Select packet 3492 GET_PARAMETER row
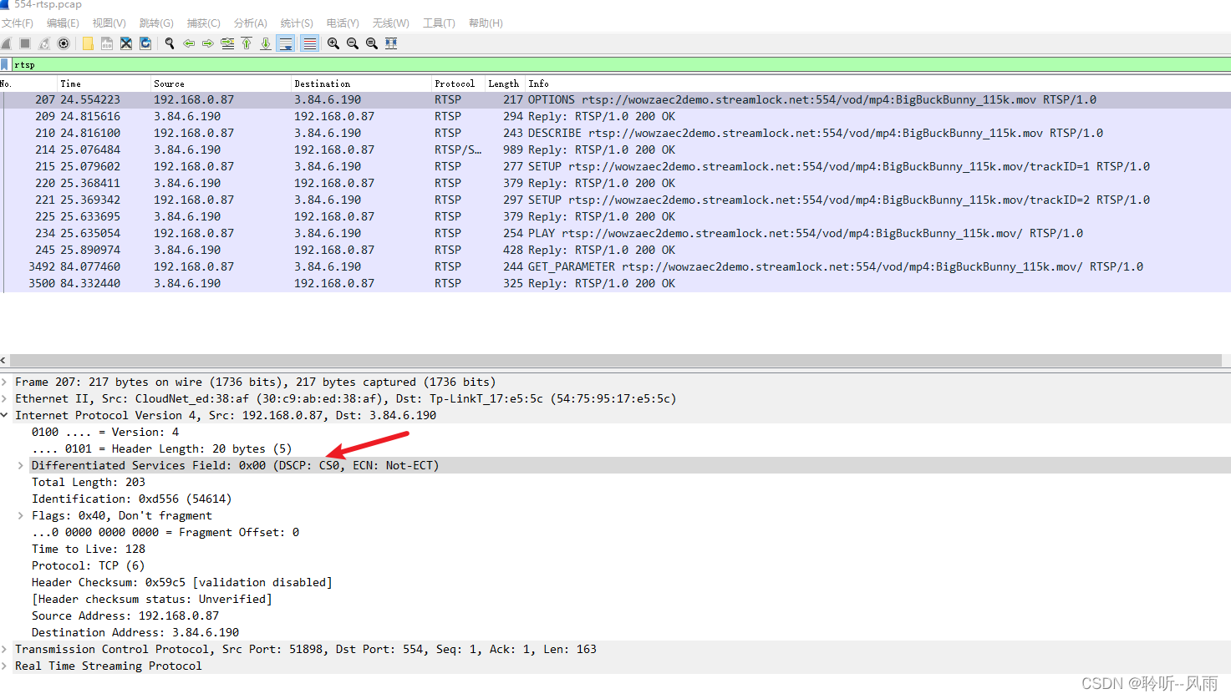Viewport: 1231px width, 699px height. pos(615,266)
